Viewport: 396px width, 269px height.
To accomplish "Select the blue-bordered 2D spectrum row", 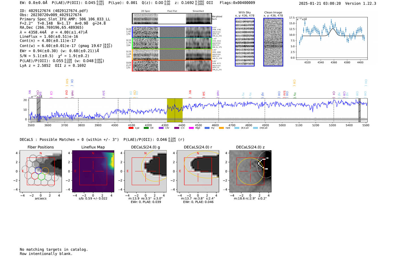I will point(172,32).
